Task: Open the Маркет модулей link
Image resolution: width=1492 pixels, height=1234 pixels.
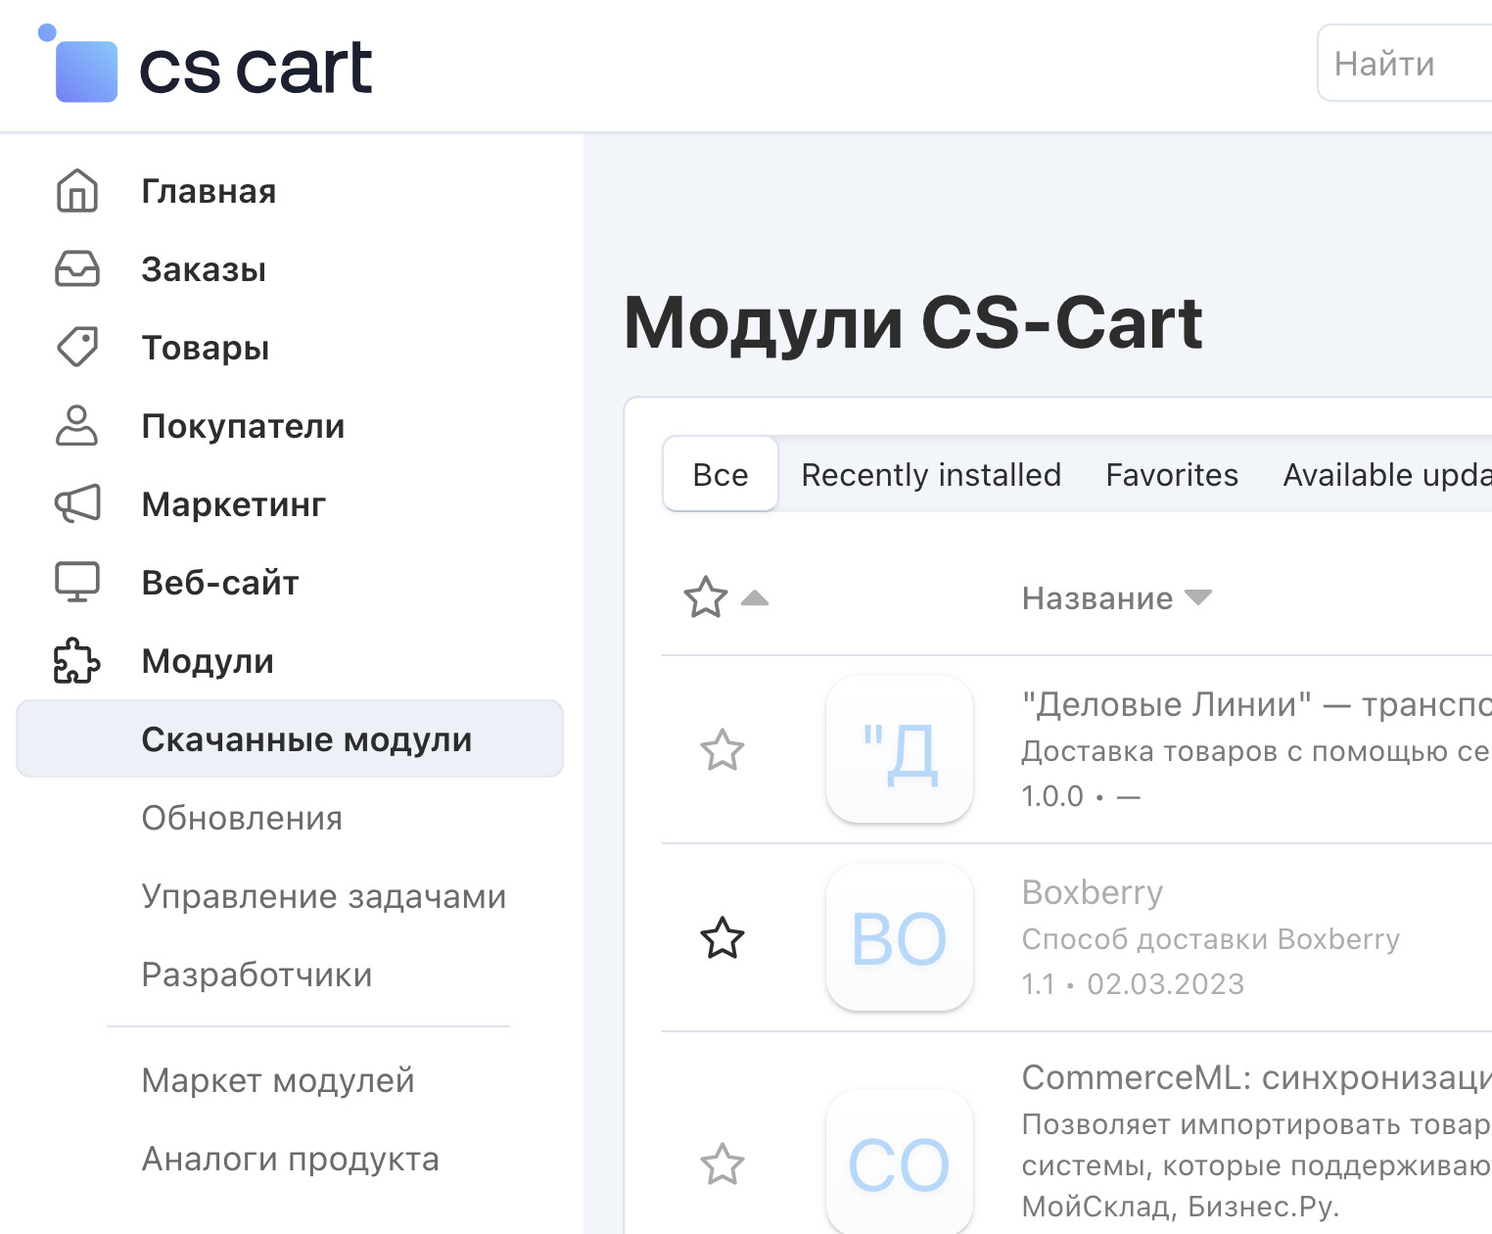Action: click(278, 1080)
